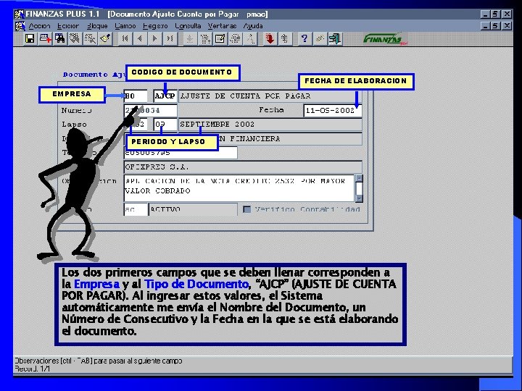This screenshot has width=522, height=391.
Task: Open the Edicion menu
Action: 68,26
